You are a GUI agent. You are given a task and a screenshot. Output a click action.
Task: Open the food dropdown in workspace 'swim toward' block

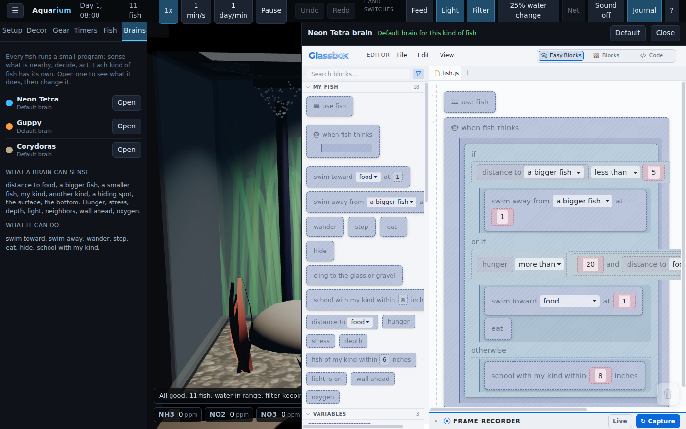click(x=570, y=301)
